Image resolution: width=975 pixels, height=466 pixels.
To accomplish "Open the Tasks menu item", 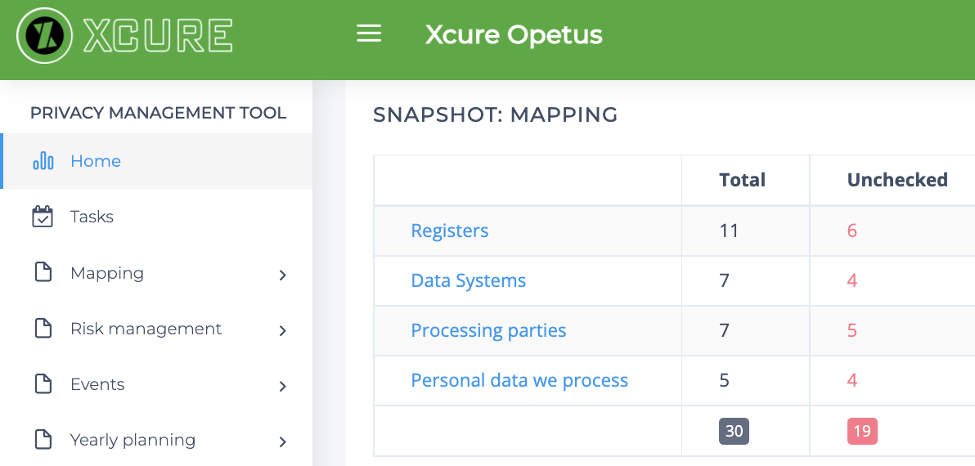I will [x=92, y=217].
